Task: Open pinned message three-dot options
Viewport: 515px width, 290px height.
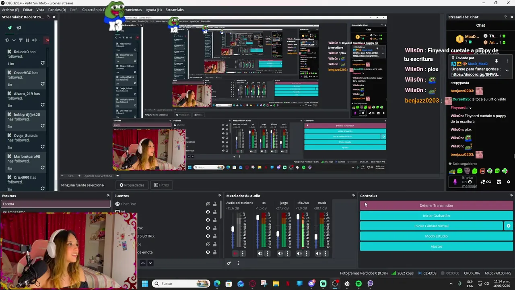Action: [x=507, y=61]
